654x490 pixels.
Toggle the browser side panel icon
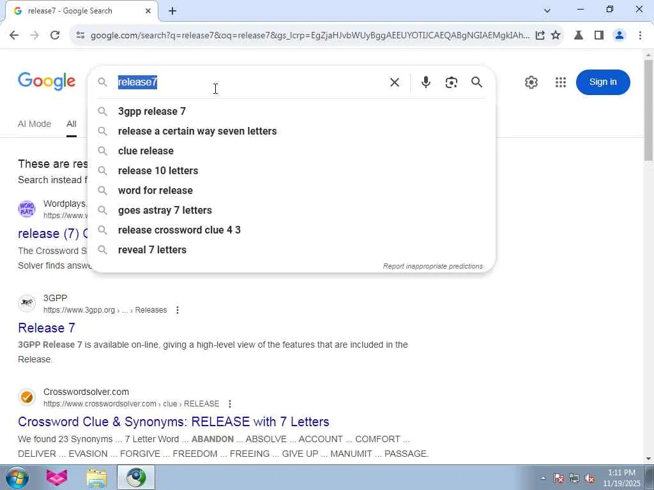[599, 36]
